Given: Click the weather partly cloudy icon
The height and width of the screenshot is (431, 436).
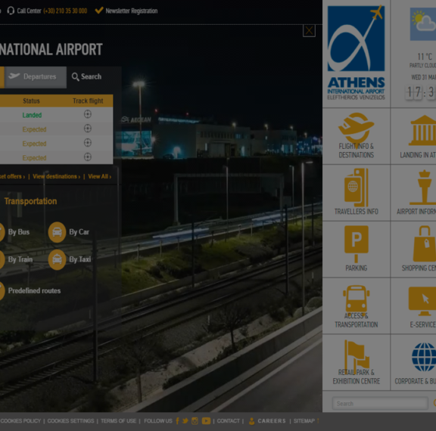Looking at the screenshot, I should click(423, 24).
